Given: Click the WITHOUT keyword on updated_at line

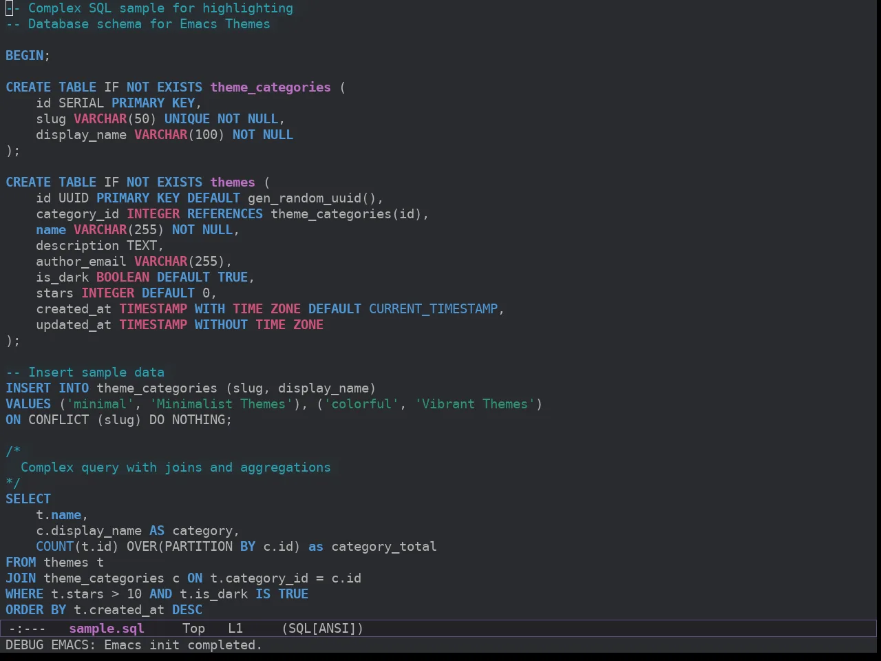Looking at the screenshot, I should [x=221, y=325].
